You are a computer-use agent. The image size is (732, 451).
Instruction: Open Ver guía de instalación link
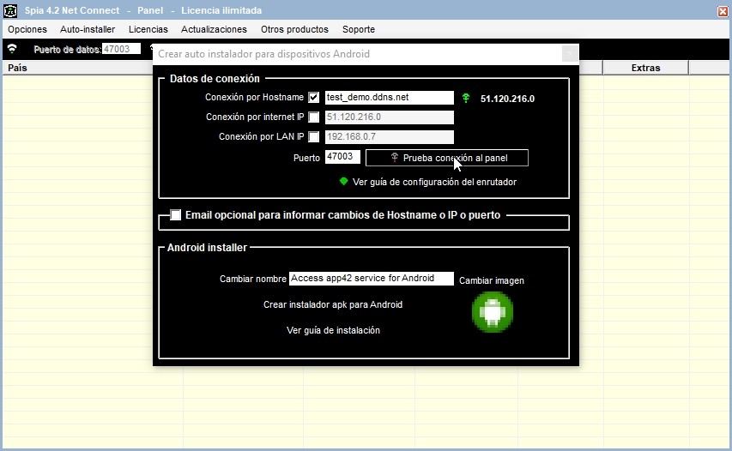tap(333, 330)
